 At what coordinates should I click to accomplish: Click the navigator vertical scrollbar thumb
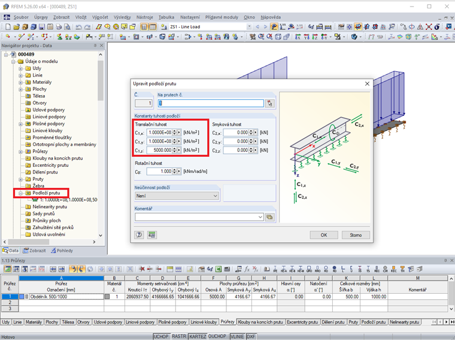tap(101, 80)
